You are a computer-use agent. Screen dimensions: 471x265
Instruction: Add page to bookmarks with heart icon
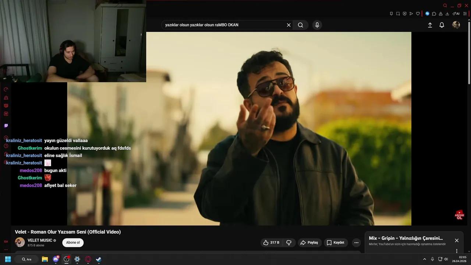[418, 14]
